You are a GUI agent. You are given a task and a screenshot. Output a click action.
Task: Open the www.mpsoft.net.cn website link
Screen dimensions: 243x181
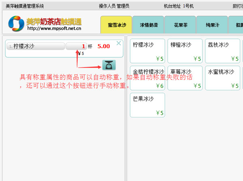(x=53, y=29)
